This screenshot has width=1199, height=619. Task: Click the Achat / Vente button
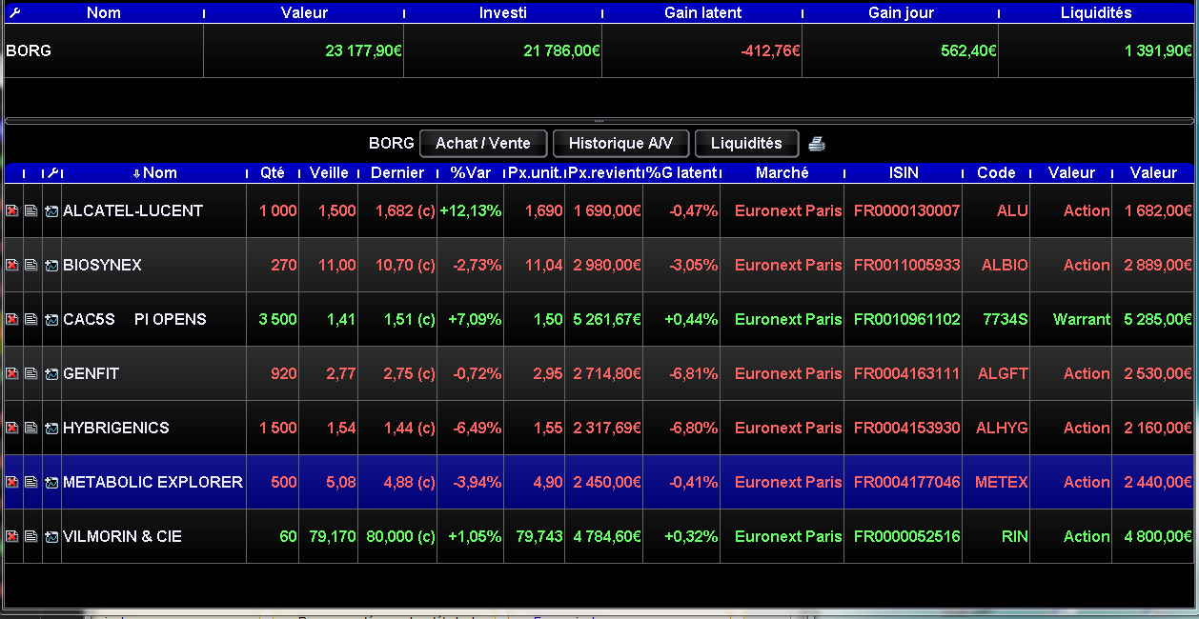(483, 143)
